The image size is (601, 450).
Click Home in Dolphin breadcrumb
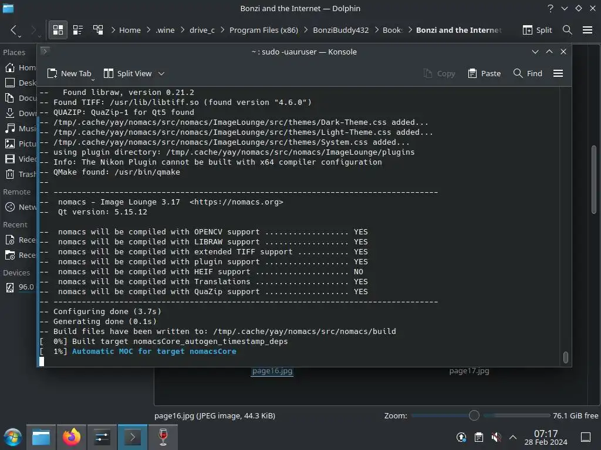point(130,30)
